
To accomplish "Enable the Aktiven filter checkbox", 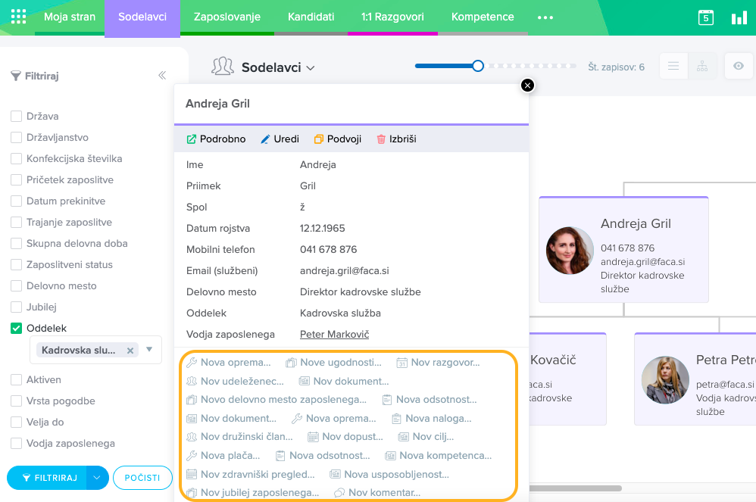I will click(16, 380).
